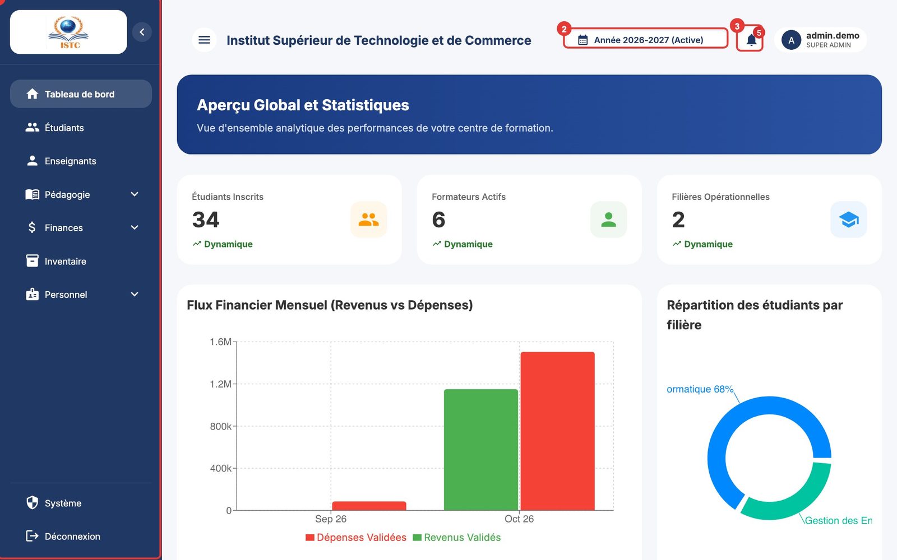Collapse the sidebar with the chevron button
The height and width of the screenshot is (560, 897).
coord(142,32)
